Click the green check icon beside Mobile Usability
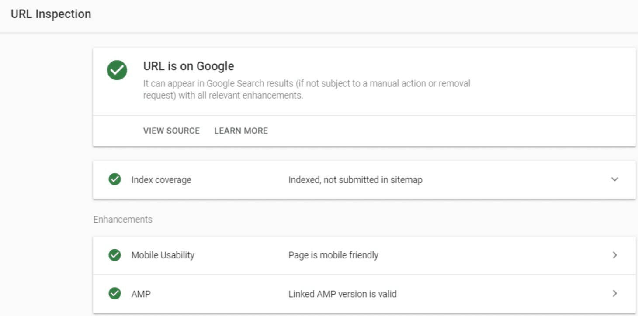638x316 pixels. pos(115,255)
